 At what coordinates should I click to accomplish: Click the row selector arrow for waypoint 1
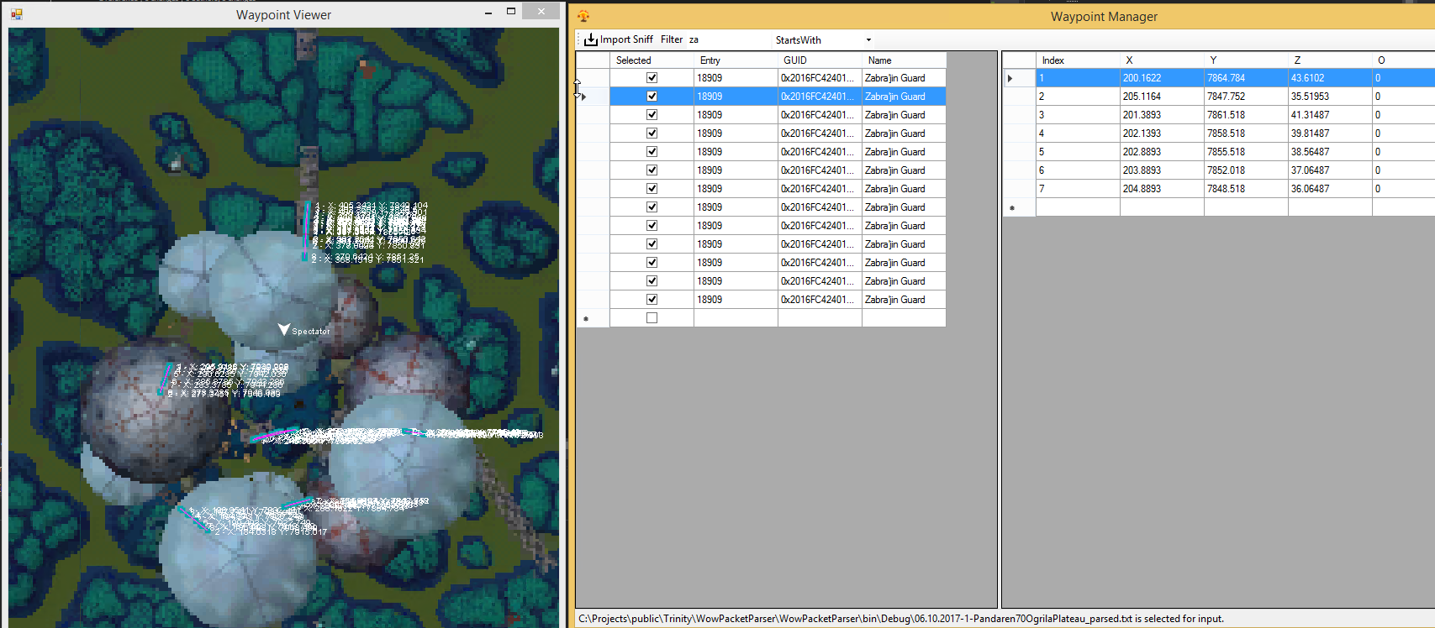[x=1019, y=78]
